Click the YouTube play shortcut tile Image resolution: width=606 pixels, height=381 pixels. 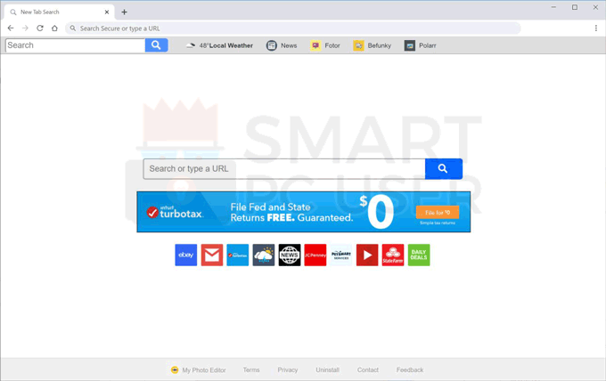click(367, 255)
